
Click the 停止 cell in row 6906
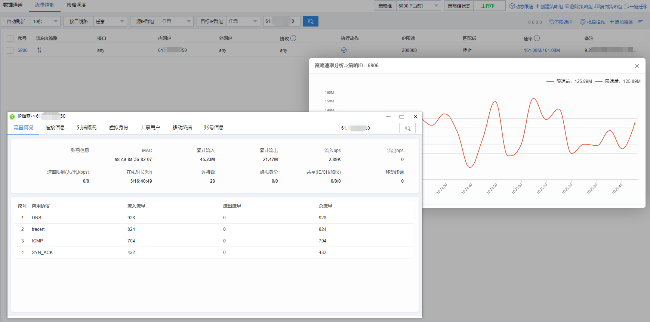point(467,50)
